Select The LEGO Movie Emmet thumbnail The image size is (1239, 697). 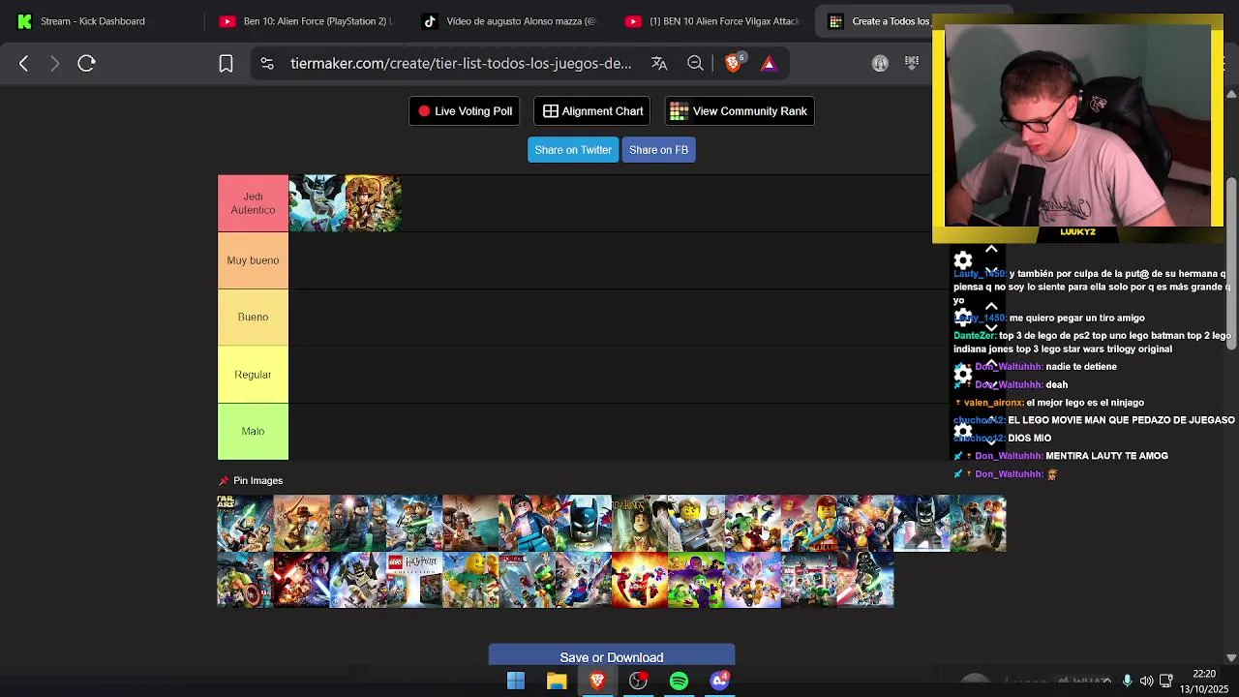click(x=809, y=524)
